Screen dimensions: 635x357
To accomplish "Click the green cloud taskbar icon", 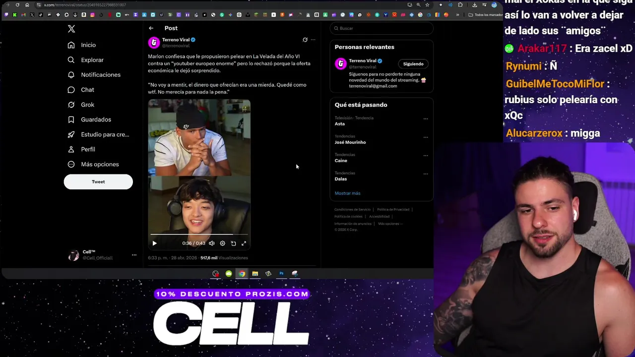I will pos(229,274).
